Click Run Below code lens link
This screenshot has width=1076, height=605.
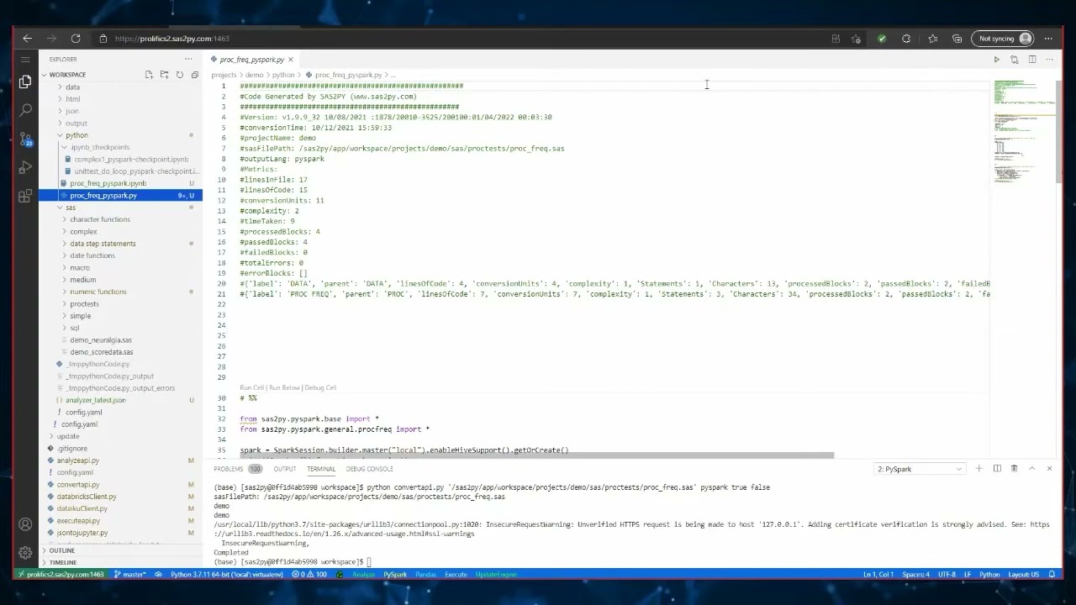tap(284, 388)
